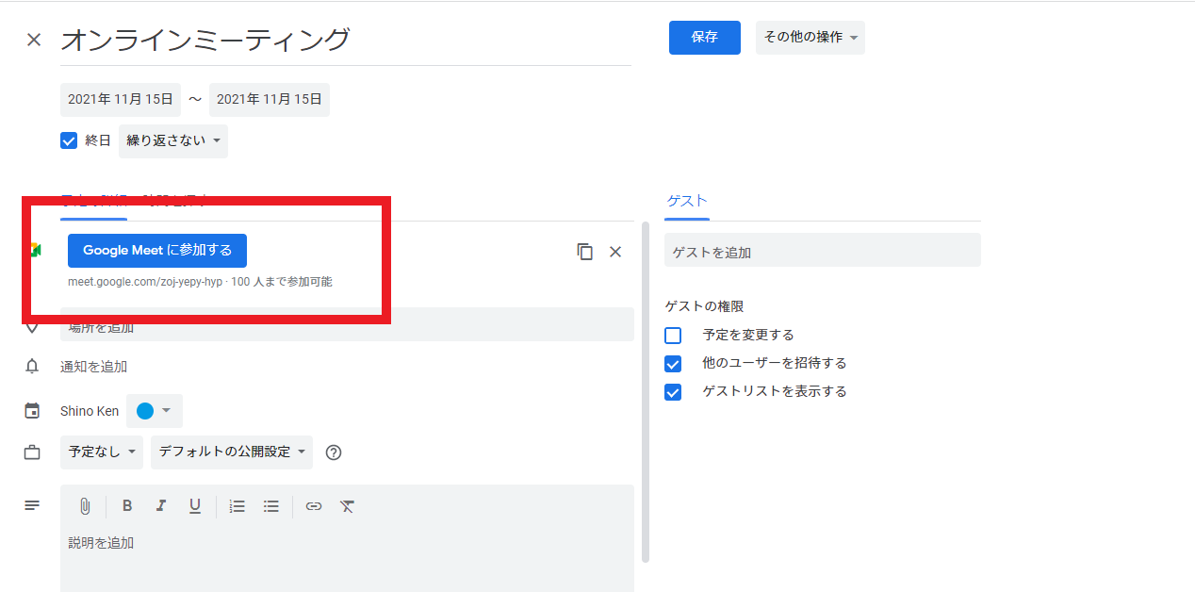The width and height of the screenshot is (1195, 592).
Task: Click the Shino Ken calendar name
Action: (90, 411)
